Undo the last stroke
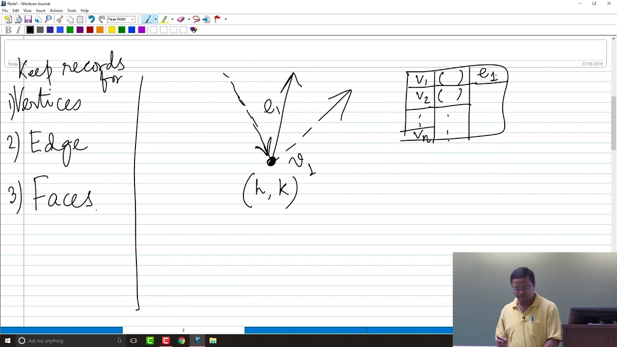Screen dimensions: 617x347 pyautogui.click(x=91, y=19)
